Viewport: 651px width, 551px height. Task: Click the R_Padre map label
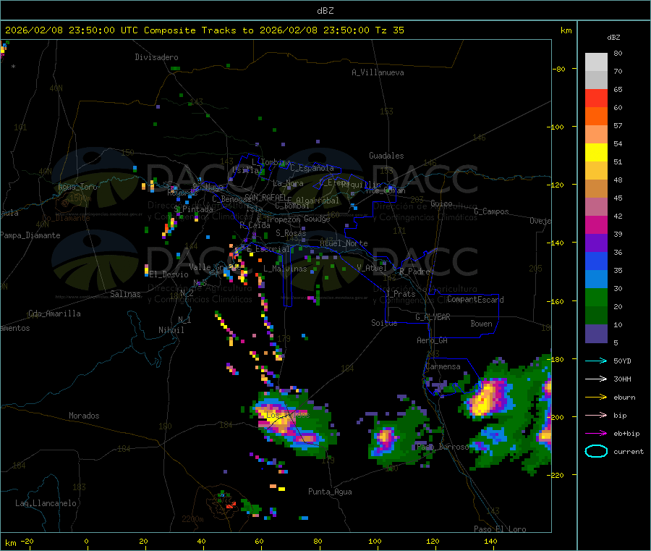tap(414, 272)
